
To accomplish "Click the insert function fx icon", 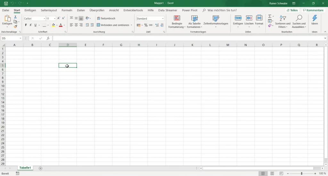I will pyautogui.click(x=48, y=38).
